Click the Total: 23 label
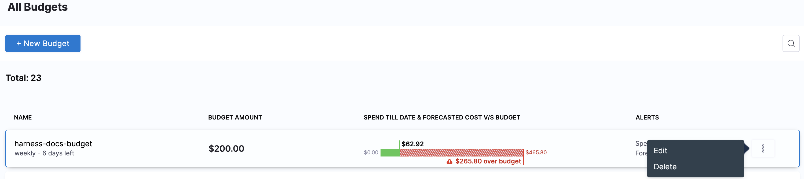The image size is (804, 179). point(23,78)
